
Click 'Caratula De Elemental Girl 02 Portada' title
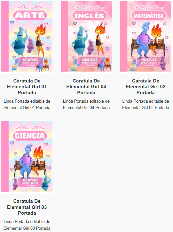[x=145, y=87]
